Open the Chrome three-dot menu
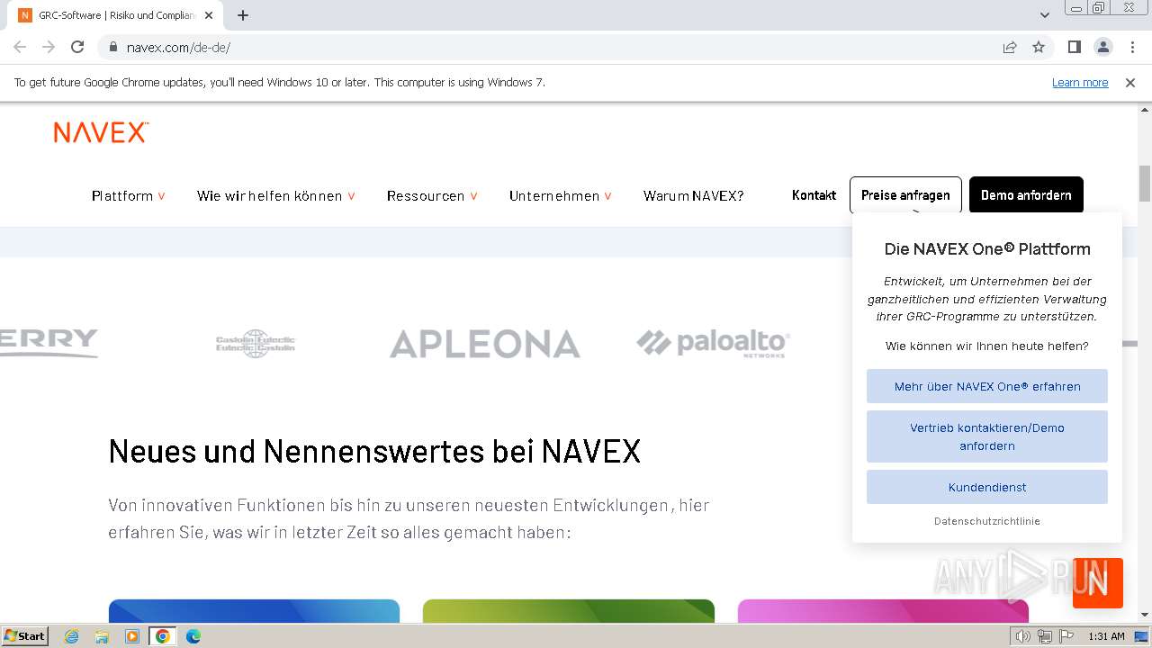Viewport: 1152px width, 648px height. pyautogui.click(x=1131, y=47)
